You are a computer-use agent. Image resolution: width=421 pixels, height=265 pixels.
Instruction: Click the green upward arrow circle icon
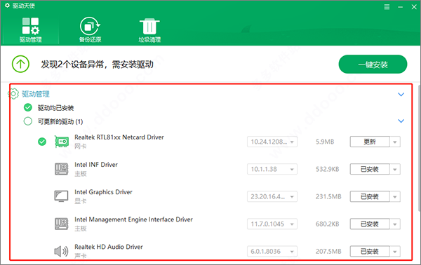coord(20,64)
